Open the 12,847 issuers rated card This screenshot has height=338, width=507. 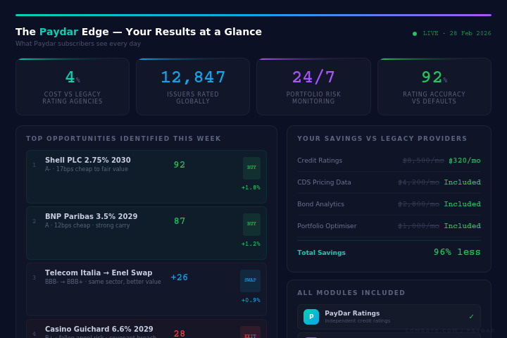tap(193, 87)
